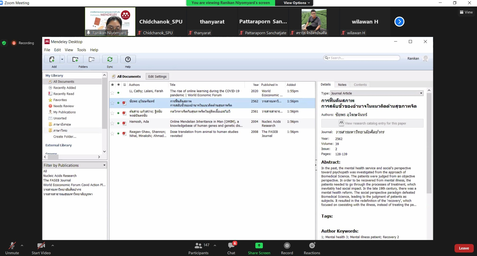This screenshot has width=477, height=256.
Task: Sync the Mendeley library
Action: (x=110, y=59)
